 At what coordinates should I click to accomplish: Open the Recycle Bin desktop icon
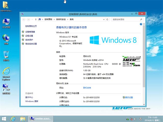click(6, 56)
